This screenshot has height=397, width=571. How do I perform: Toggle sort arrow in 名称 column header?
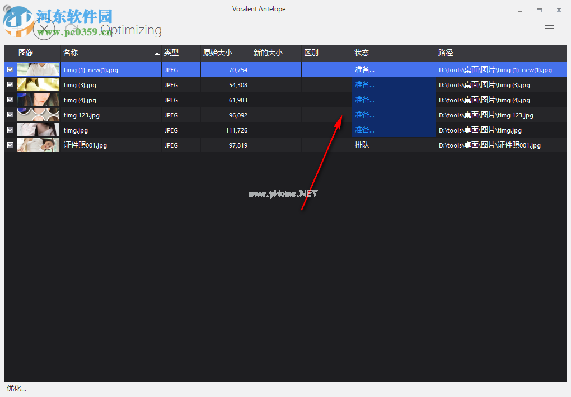pos(157,53)
